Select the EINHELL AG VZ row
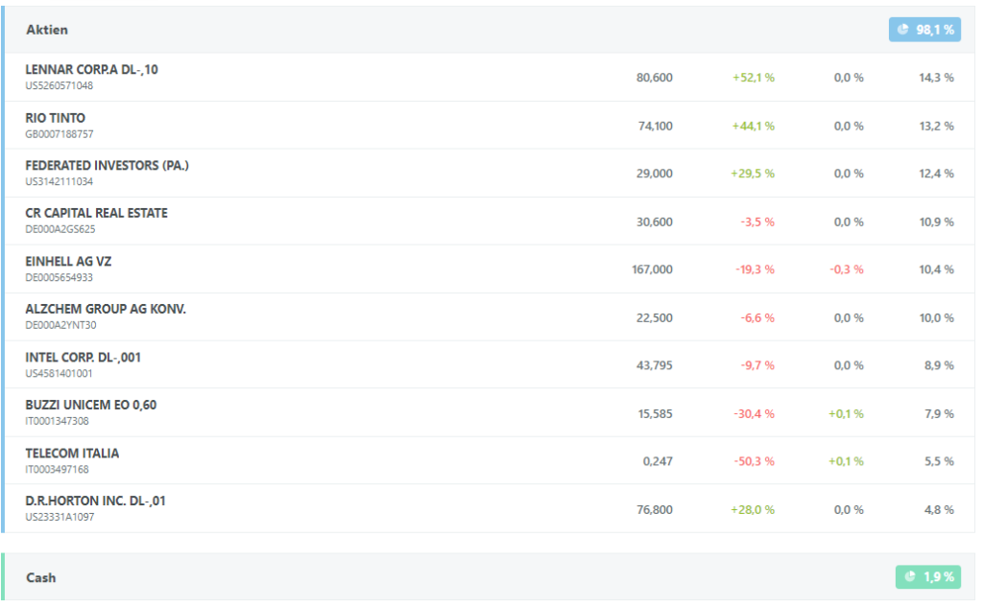983x607 pixels. tap(490, 268)
